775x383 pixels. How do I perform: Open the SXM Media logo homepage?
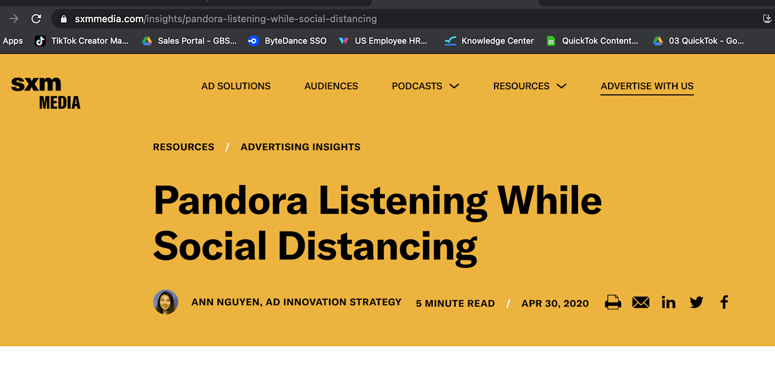tap(46, 94)
